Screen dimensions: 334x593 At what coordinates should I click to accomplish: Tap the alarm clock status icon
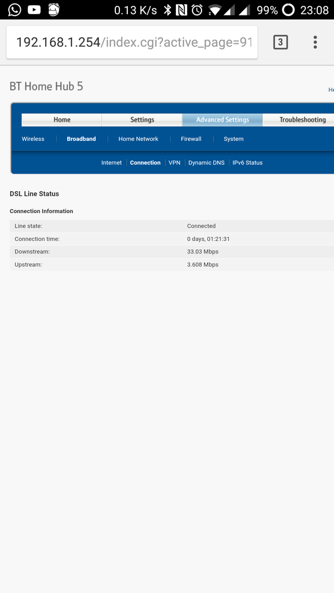(x=197, y=10)
